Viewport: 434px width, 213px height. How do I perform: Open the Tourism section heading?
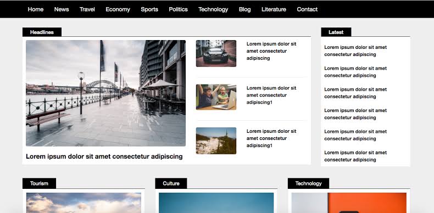pyautogui.click(x=39, y=183)
